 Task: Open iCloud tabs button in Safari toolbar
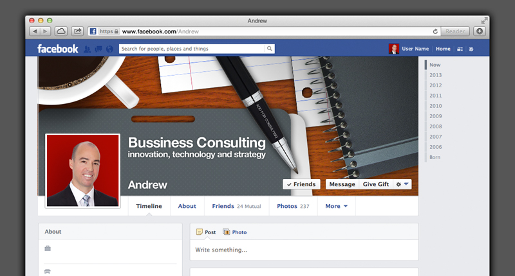(61, 31)
